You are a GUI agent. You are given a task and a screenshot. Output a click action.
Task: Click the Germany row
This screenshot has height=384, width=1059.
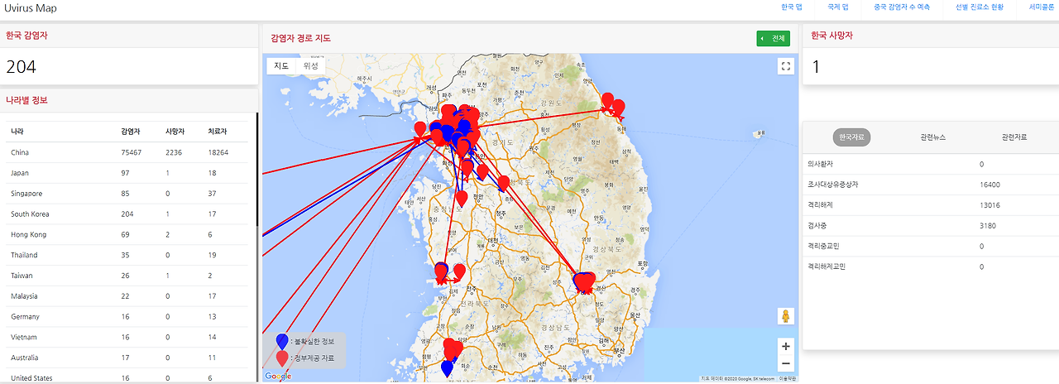[127, 317]
